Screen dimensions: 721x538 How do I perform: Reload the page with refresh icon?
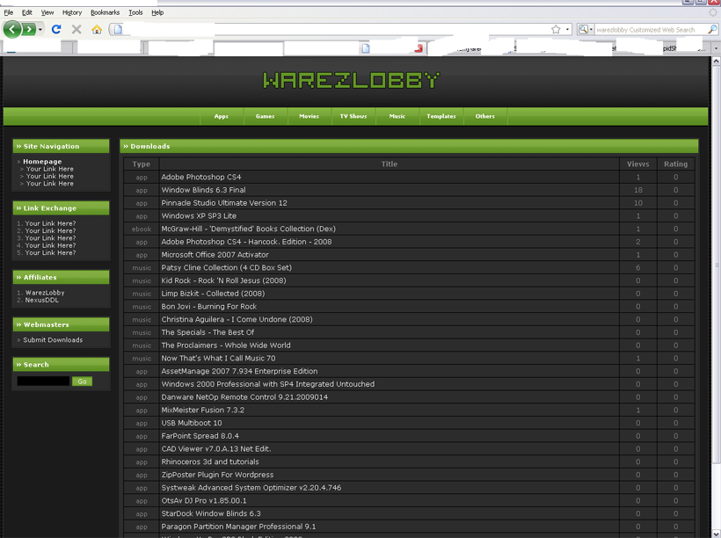point(56,29)
